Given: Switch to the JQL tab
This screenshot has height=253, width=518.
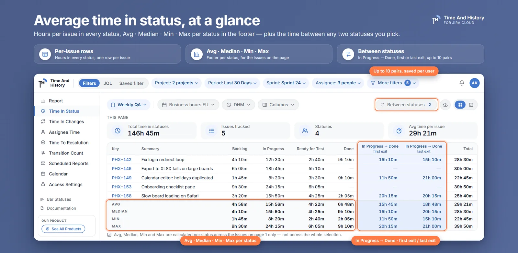Looking at the screenshot, I should point(108,83).
